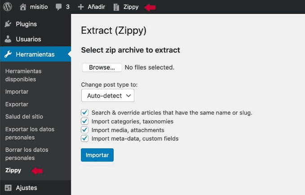Click the home icon beside misitio
This screenshot has width=305, height=195.
click(x=23, y=7)
